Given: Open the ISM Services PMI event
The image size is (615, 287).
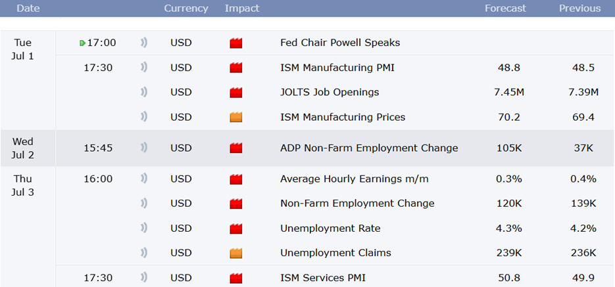Looking at the screenshot, I should pyautogui.click(x=323, y=278).
